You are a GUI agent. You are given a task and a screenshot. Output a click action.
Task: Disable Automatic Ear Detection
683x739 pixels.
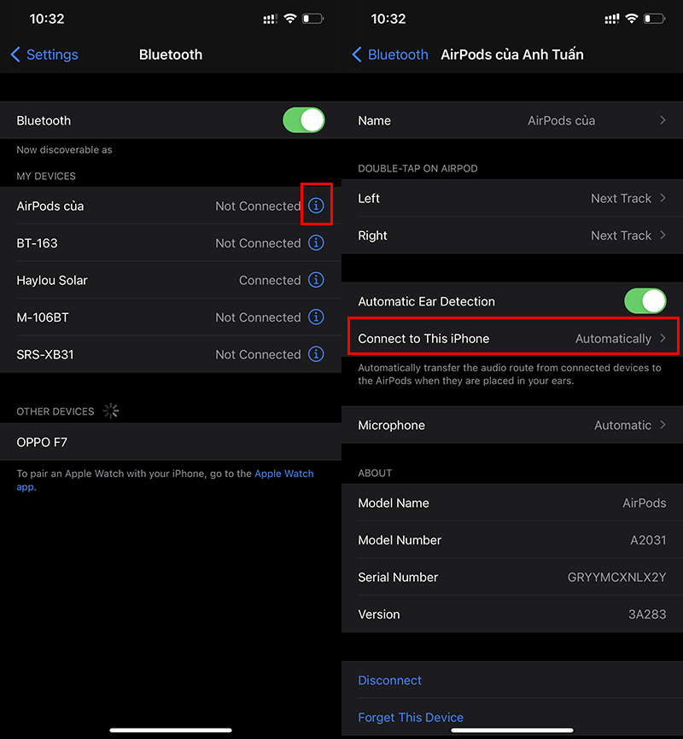click(645, 301)
